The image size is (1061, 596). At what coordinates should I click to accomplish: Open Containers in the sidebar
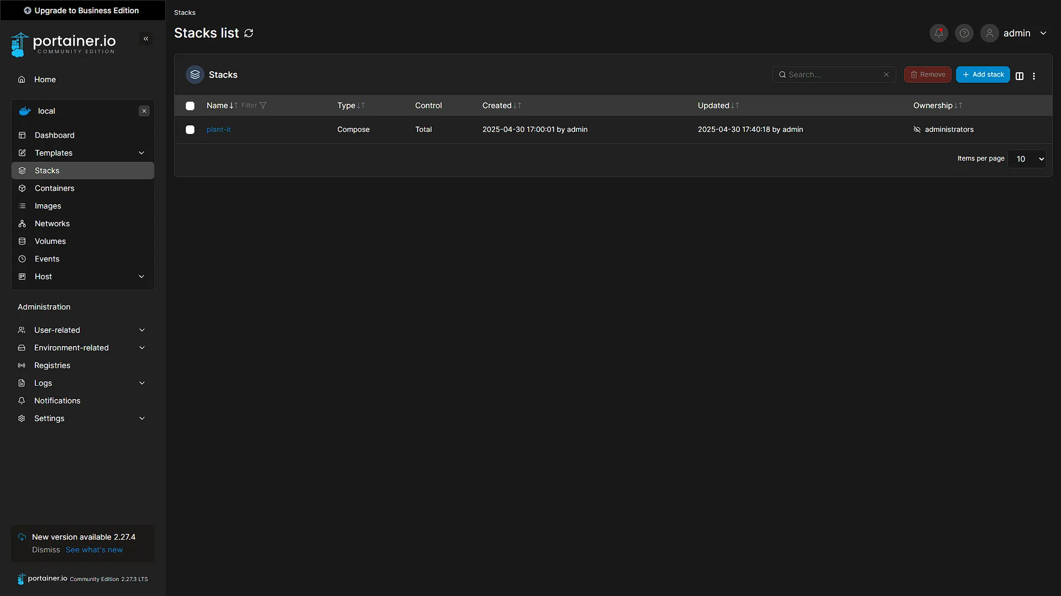point(83,188)
